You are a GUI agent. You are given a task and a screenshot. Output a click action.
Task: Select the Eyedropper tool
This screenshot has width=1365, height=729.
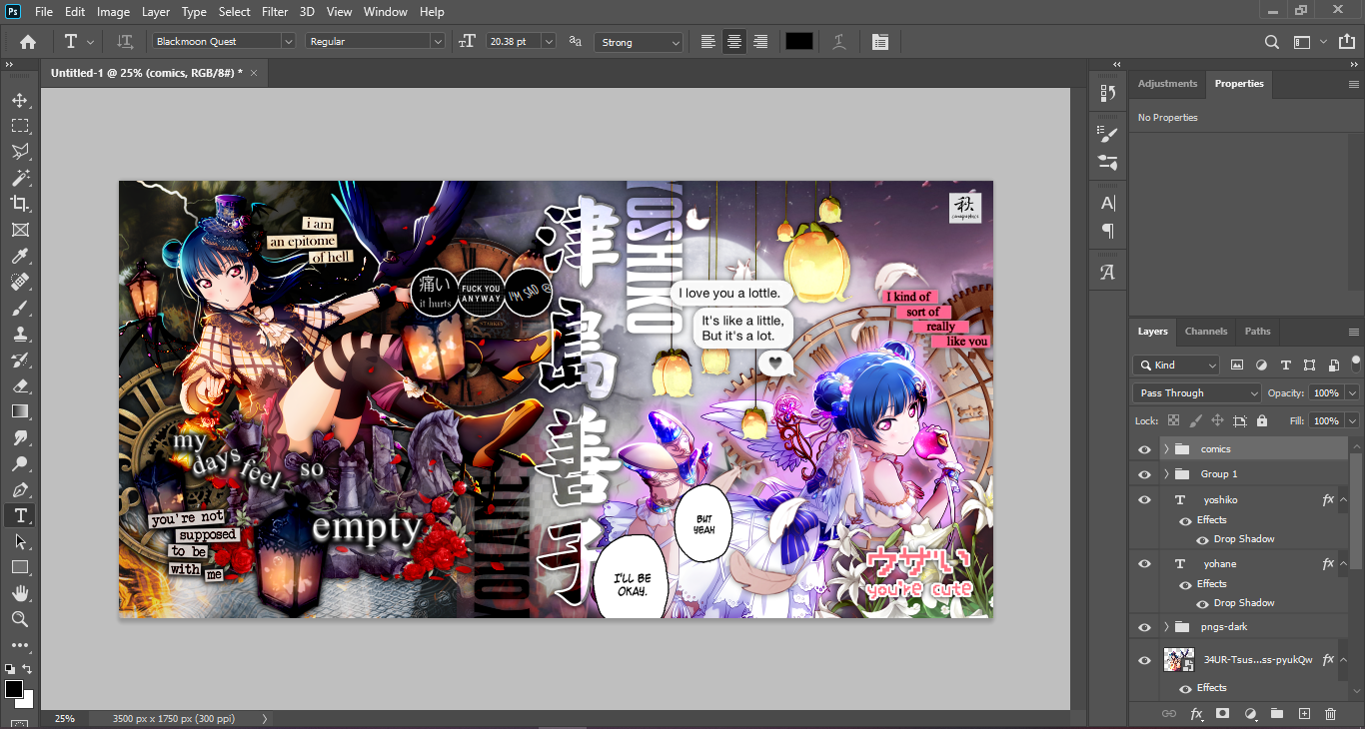pos(19,256)
